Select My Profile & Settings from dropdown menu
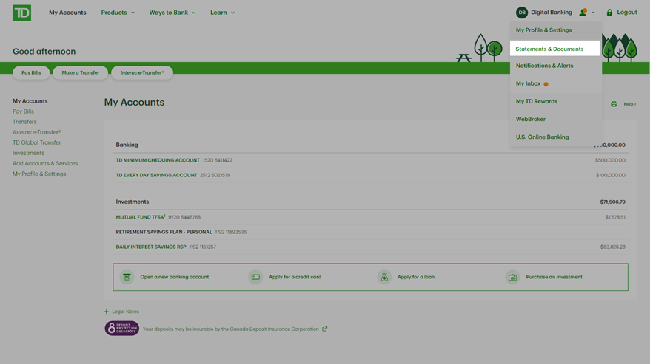Viewport: 650px width, 364px height. (x=543, y=30)
